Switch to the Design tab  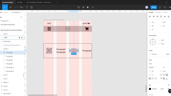151,13
